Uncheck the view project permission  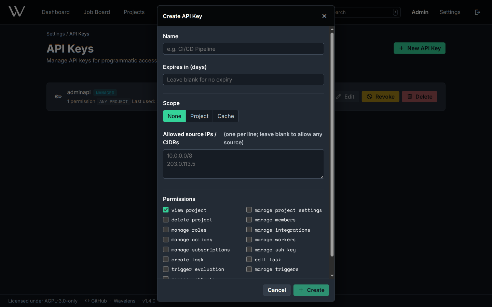pyautogui.click(x=166, y=210)
